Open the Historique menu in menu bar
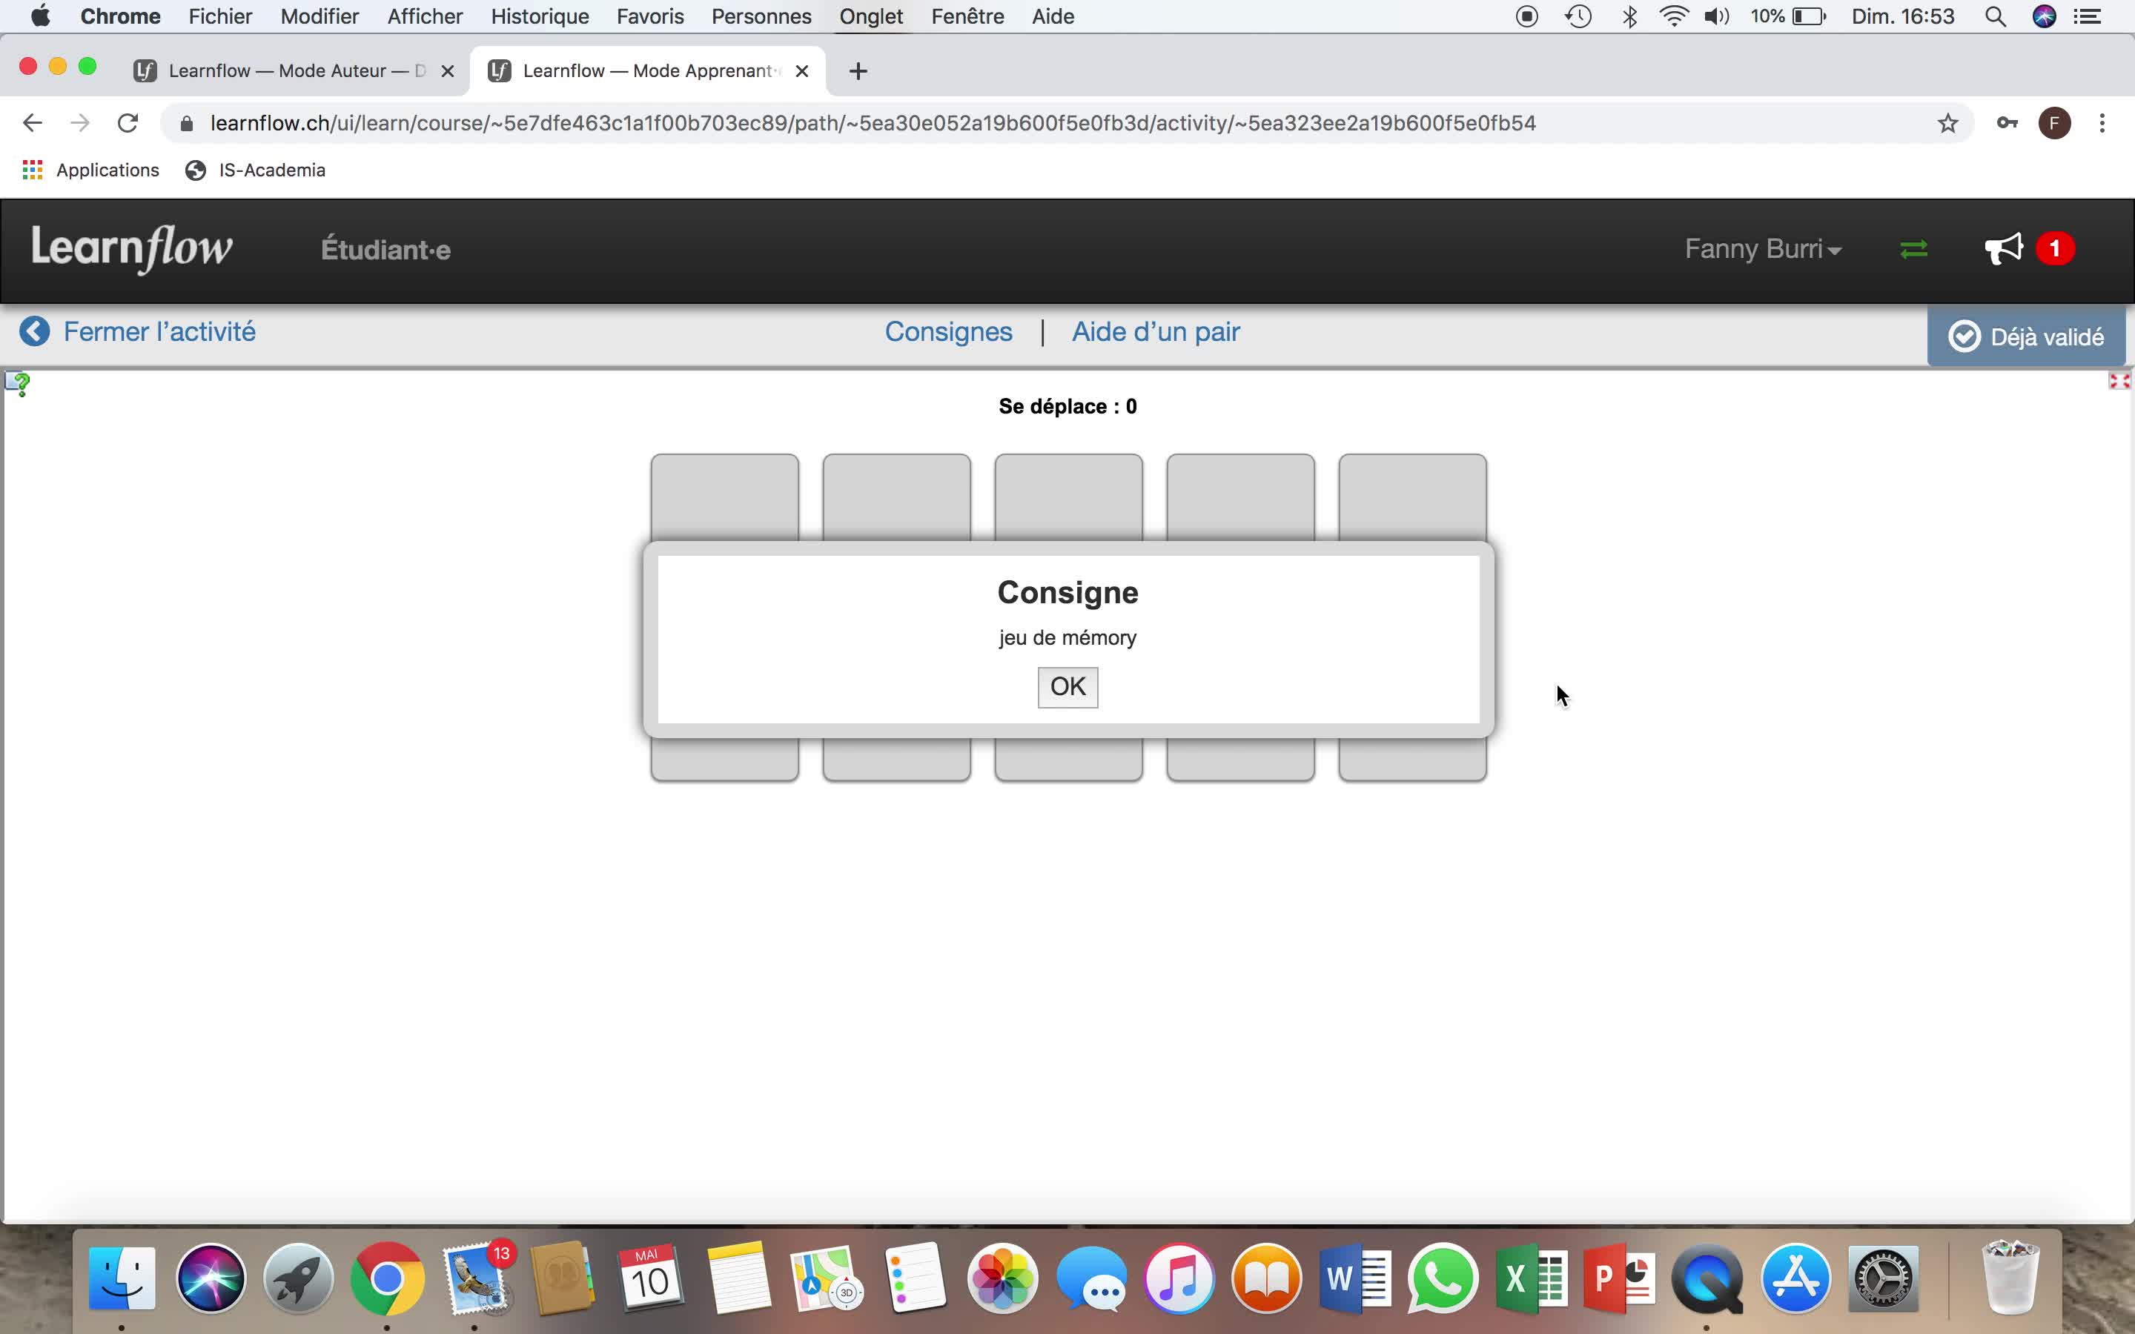2135x1334 pixels. pos(539,17)
